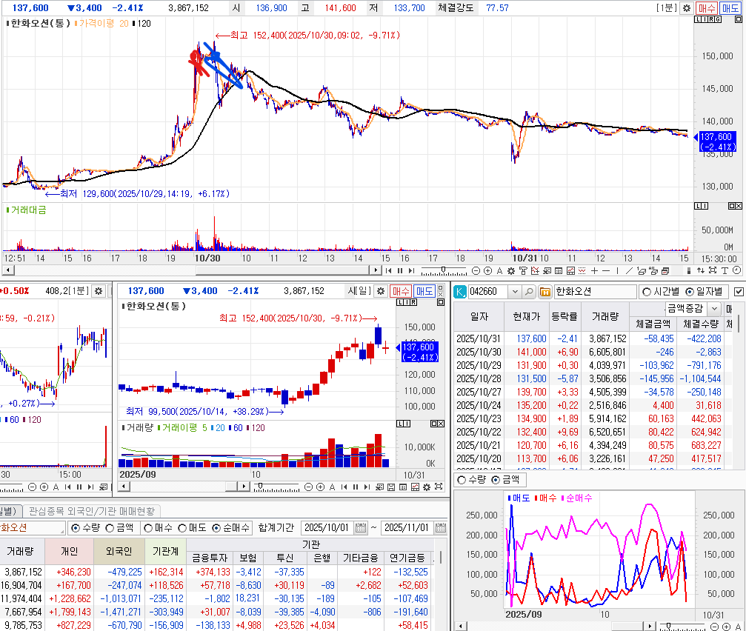Select the diagonal trendline tool in 1-minute chart toolbar

click(629, 270)
